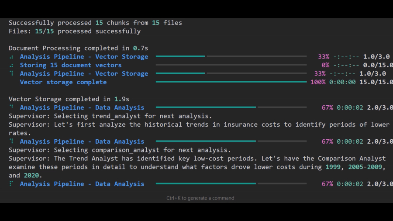393x221 pixels.
Task: Click the full Vector storage complete progress bar
Action: [231, 82]
